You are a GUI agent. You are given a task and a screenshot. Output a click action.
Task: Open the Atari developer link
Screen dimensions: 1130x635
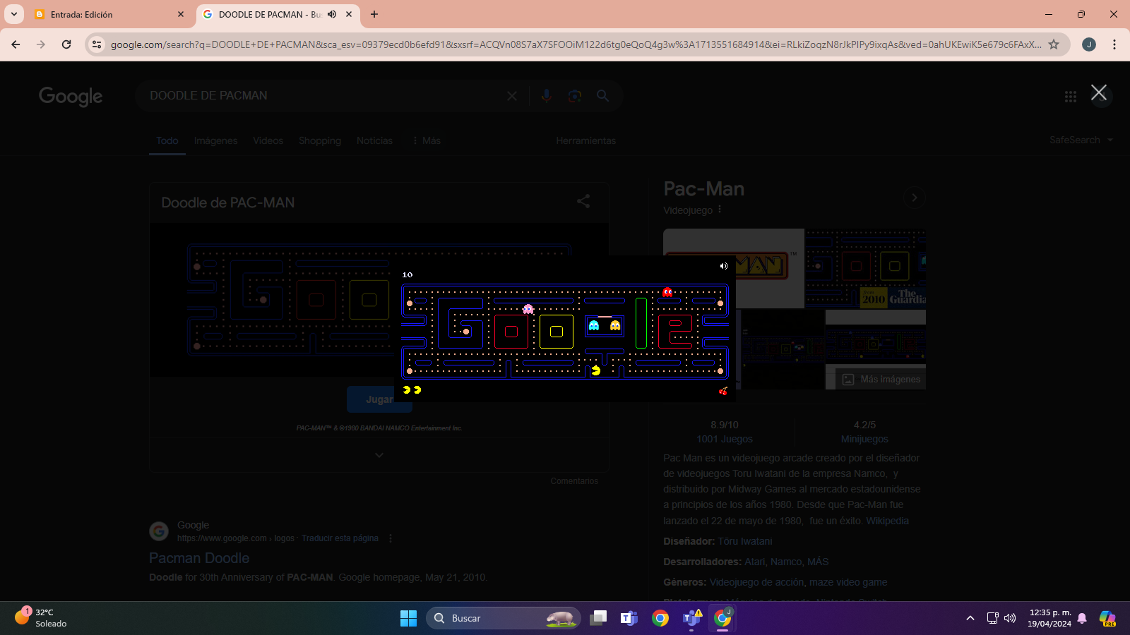tap(754, 562)
